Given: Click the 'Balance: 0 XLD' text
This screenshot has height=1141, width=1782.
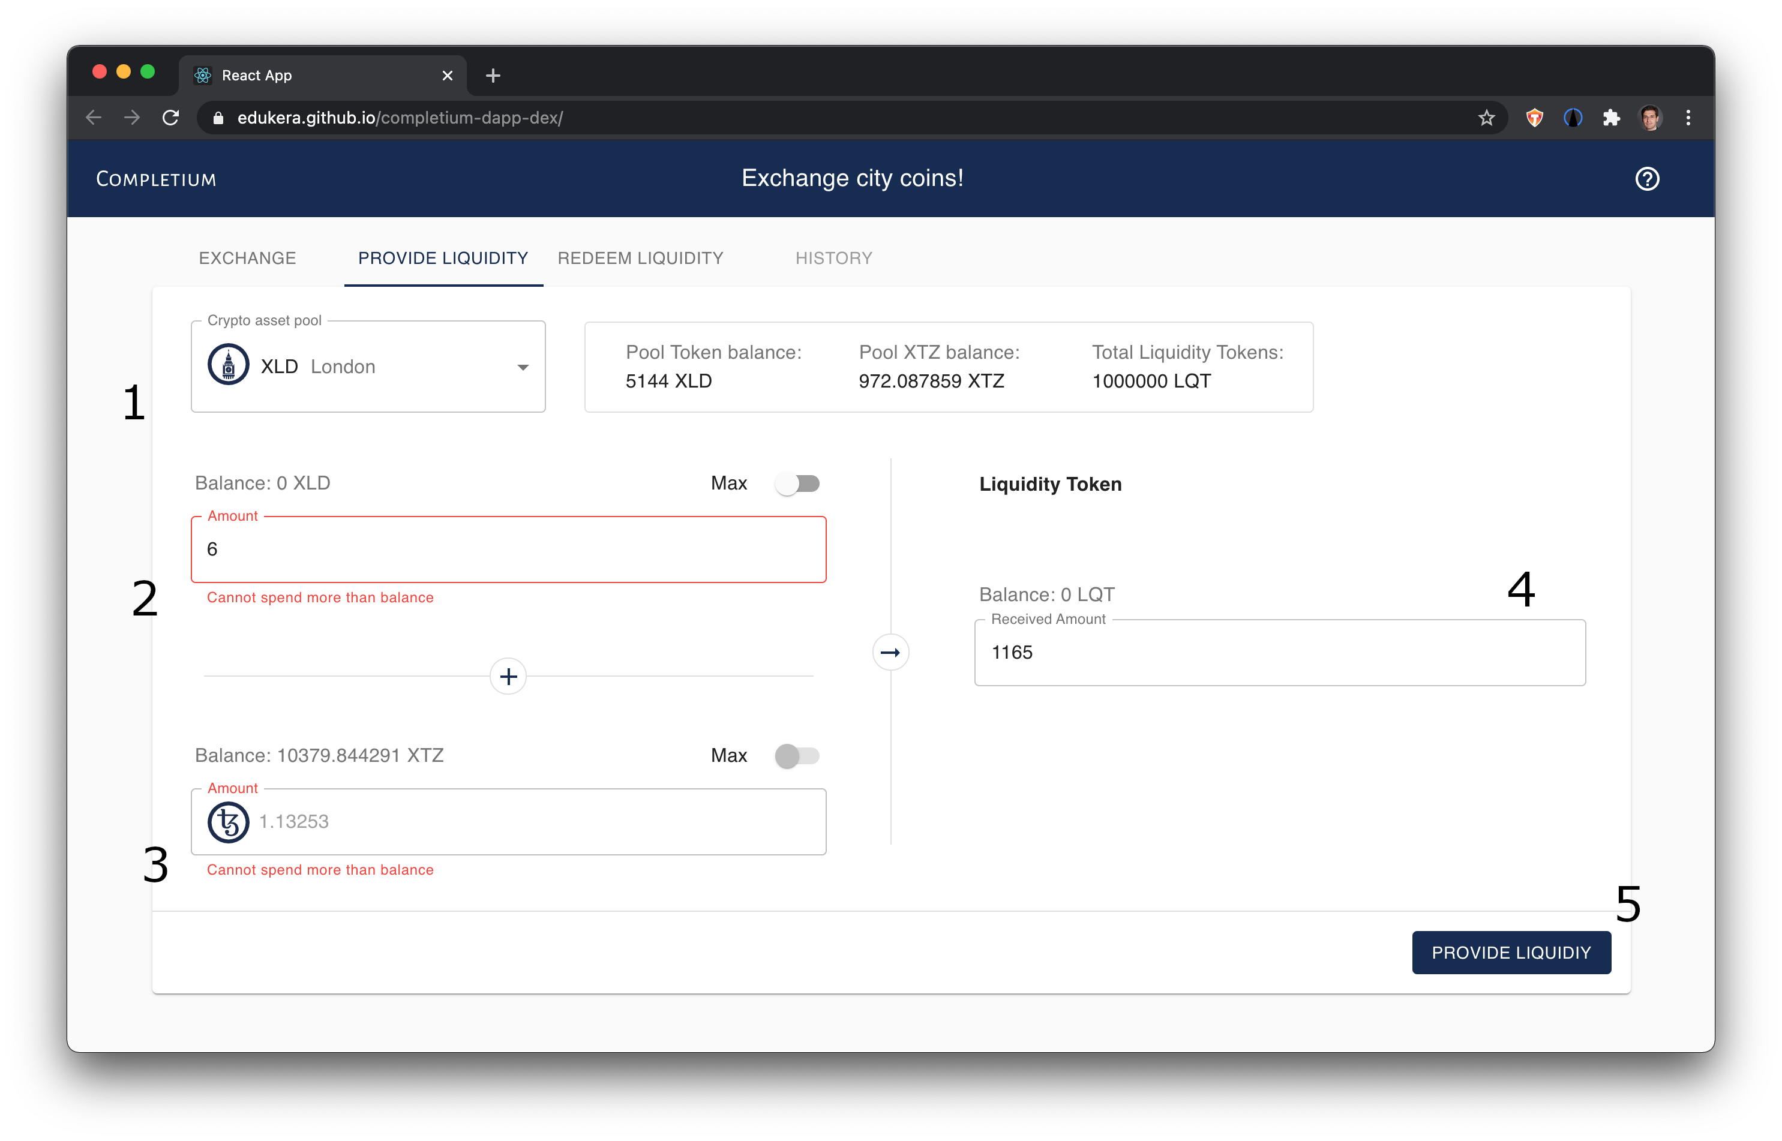Looking at the screenshot, I should pyautogui.click(x=262, y=483).
